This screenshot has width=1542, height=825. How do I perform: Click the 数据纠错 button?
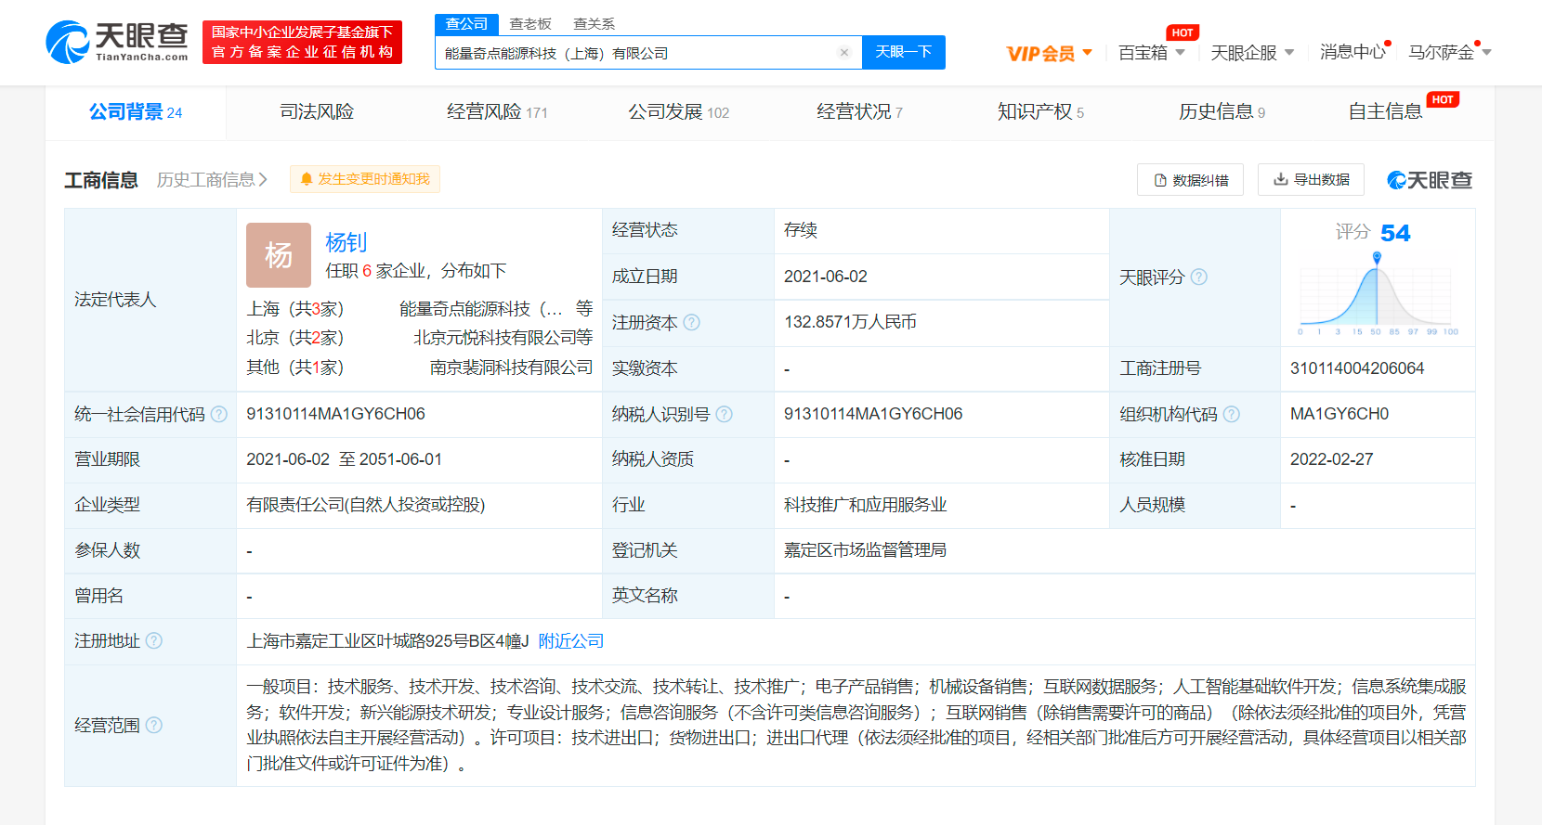tap(1190, 180)
